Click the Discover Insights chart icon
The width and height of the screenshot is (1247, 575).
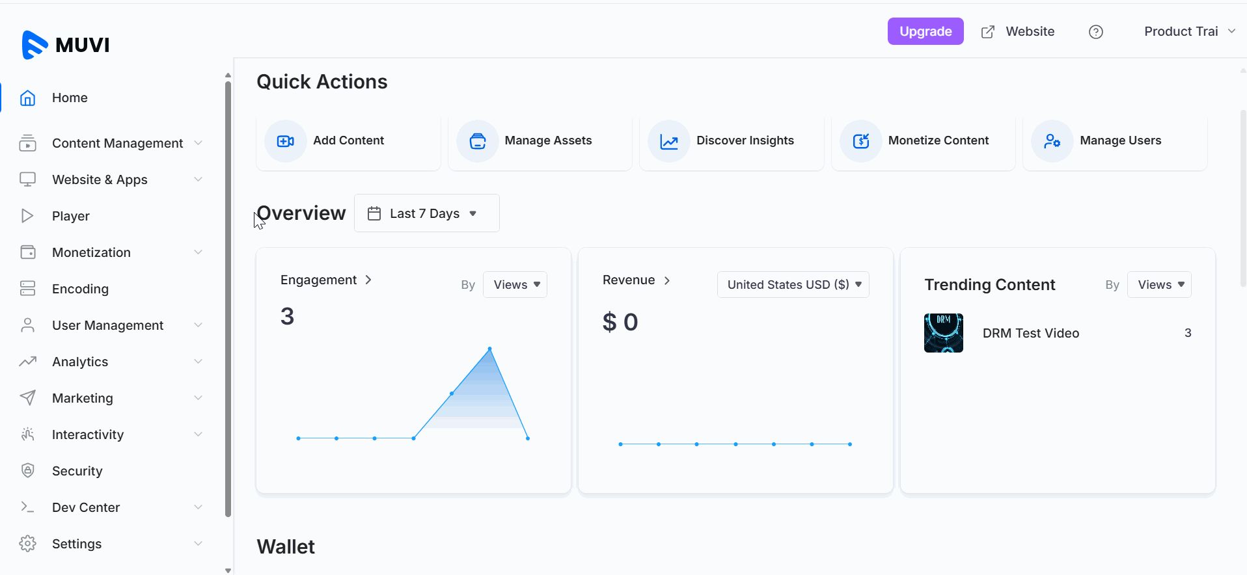tap(669, 141)
